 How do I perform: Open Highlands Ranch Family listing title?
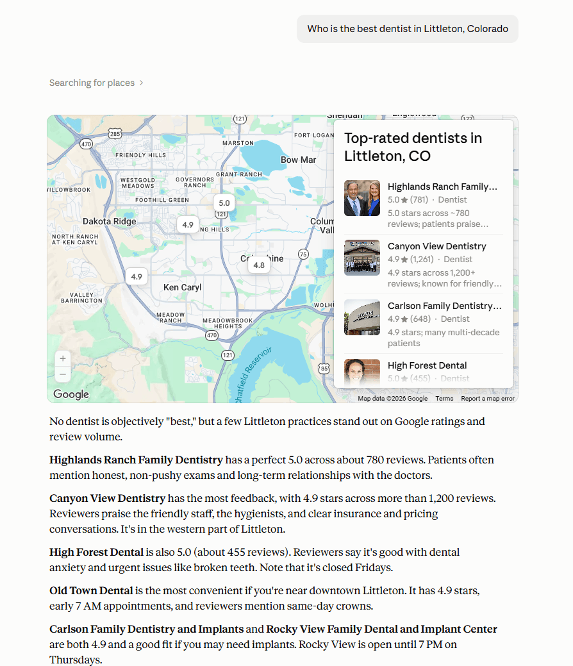tap(442, 187)
